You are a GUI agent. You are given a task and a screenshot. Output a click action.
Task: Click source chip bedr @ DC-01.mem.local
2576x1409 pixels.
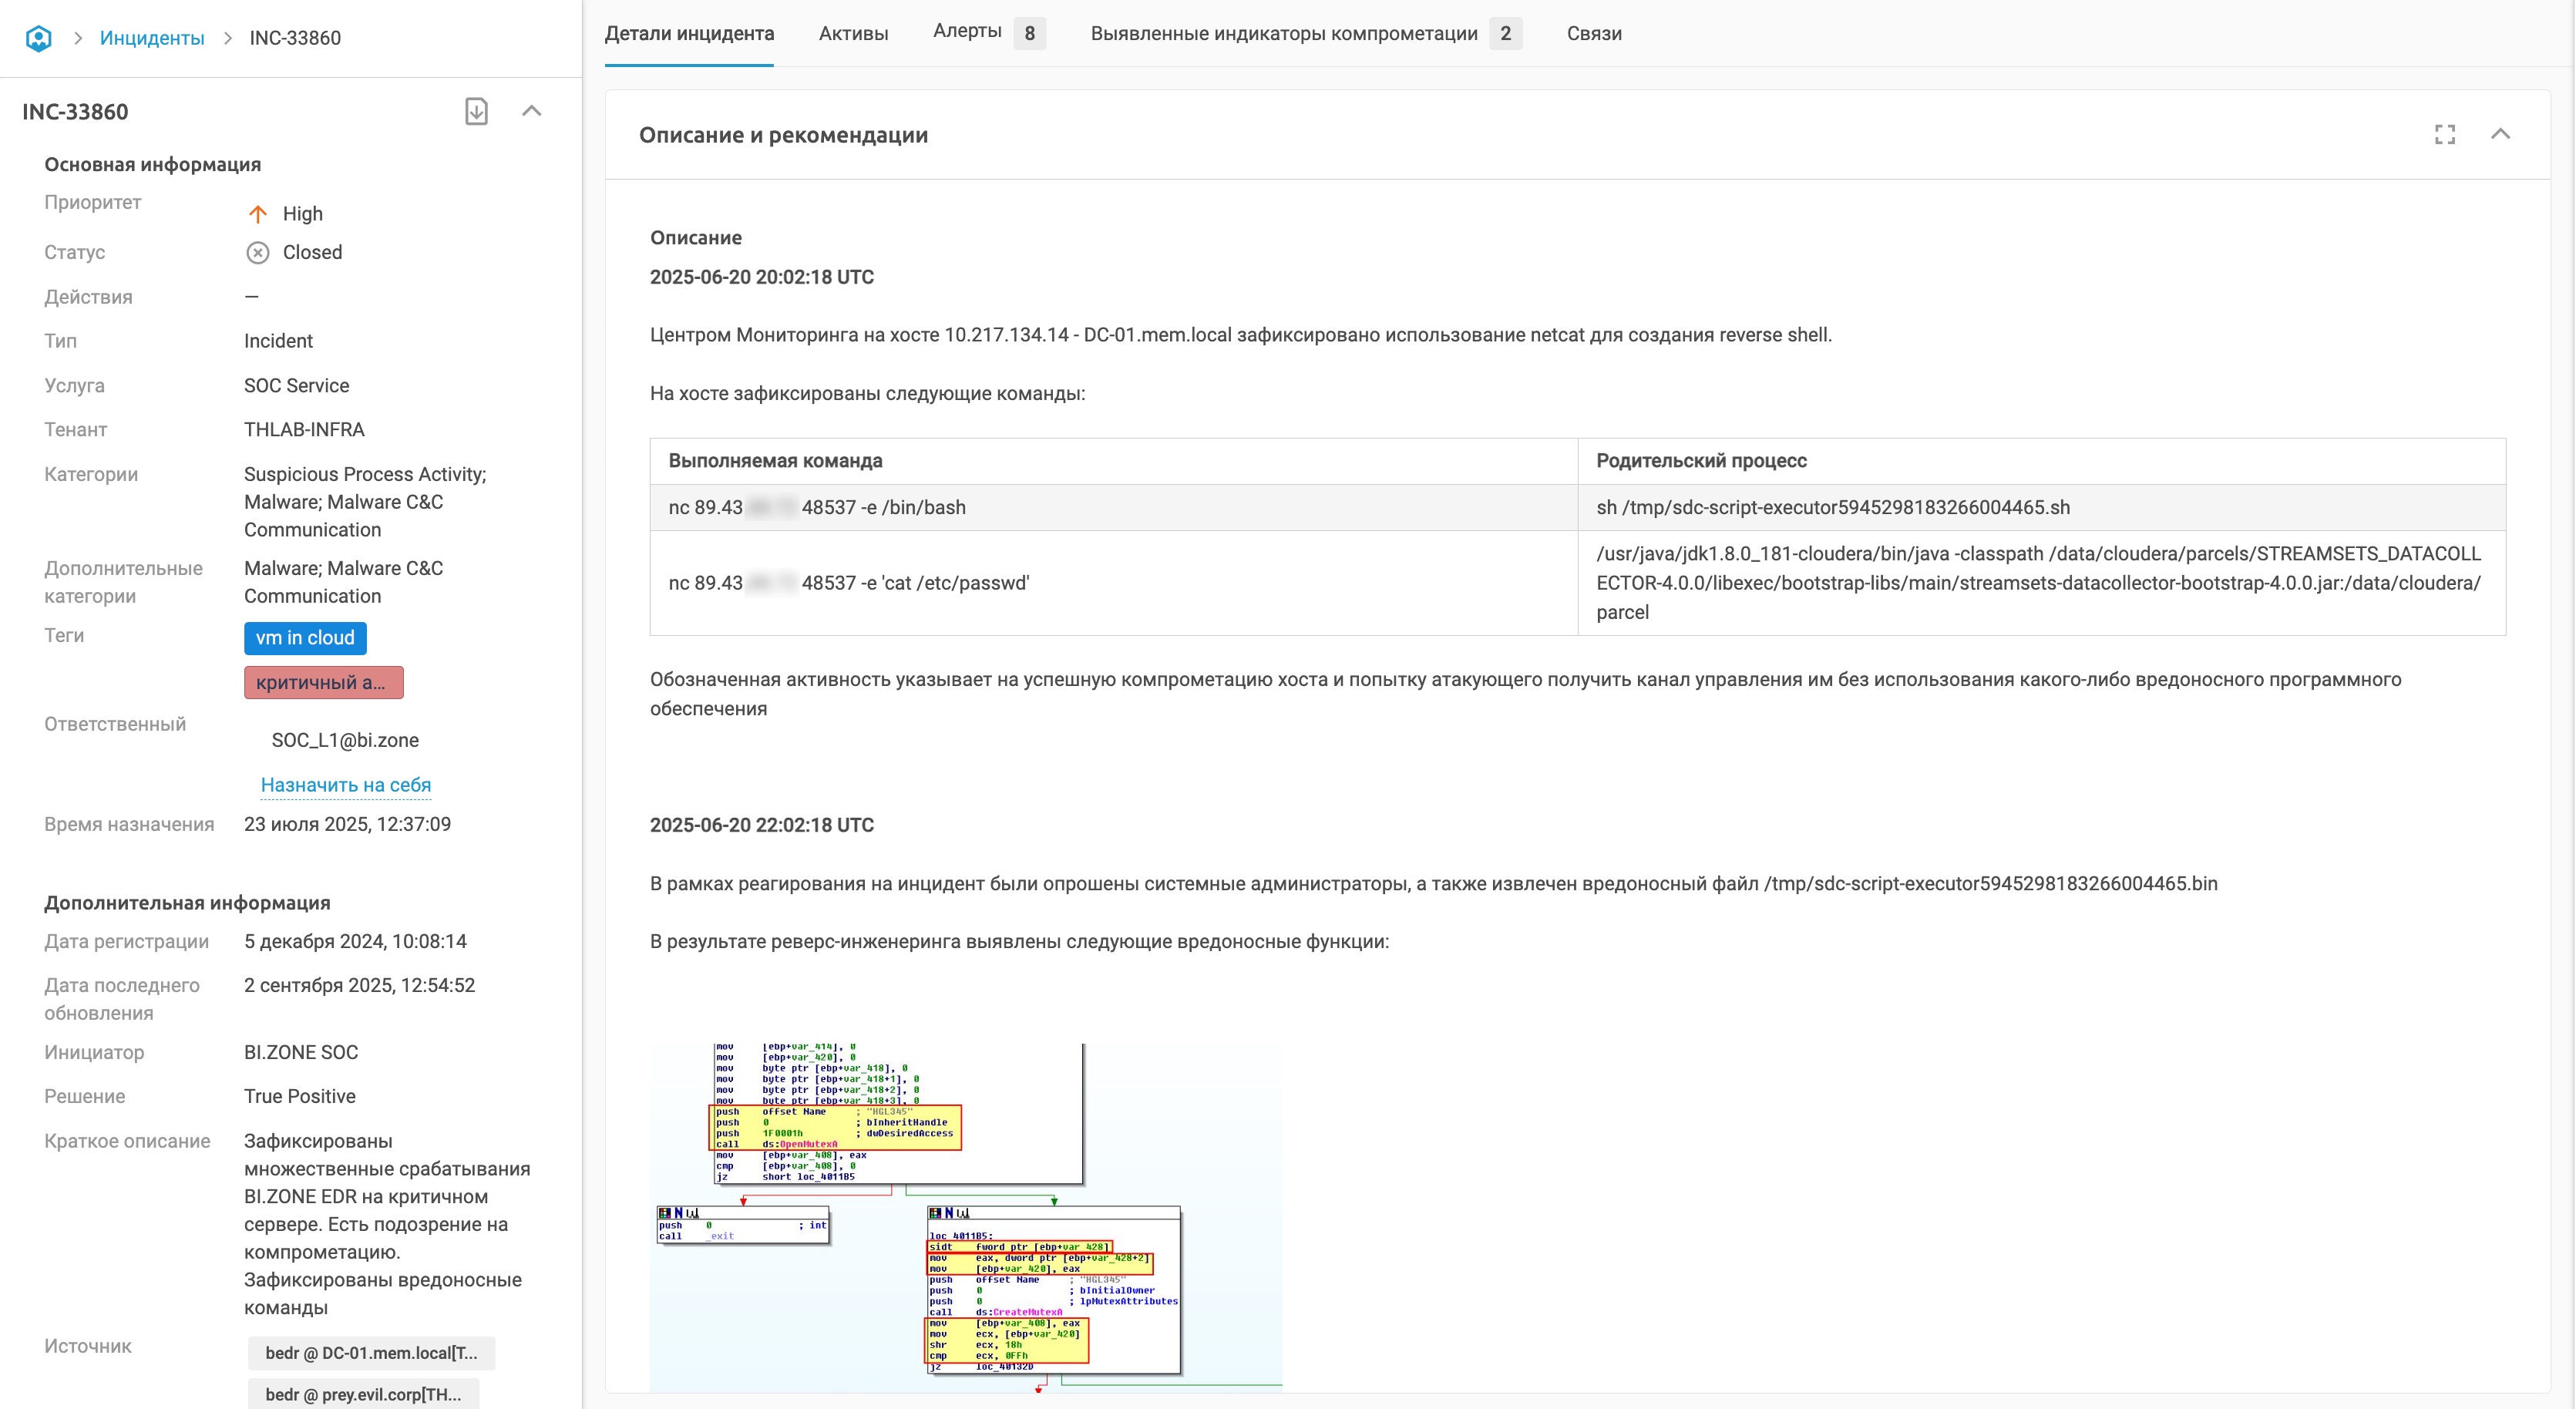point(371,1353)
